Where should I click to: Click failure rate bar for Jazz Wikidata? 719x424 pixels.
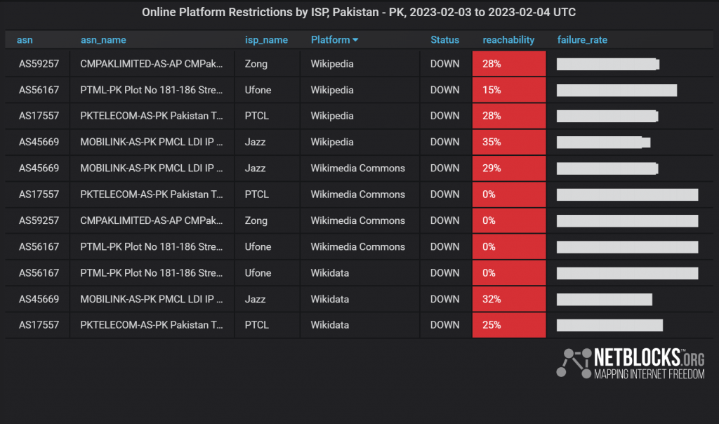605,299
